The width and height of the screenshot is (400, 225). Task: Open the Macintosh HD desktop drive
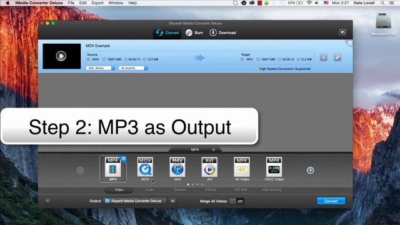tap(383, 24)
